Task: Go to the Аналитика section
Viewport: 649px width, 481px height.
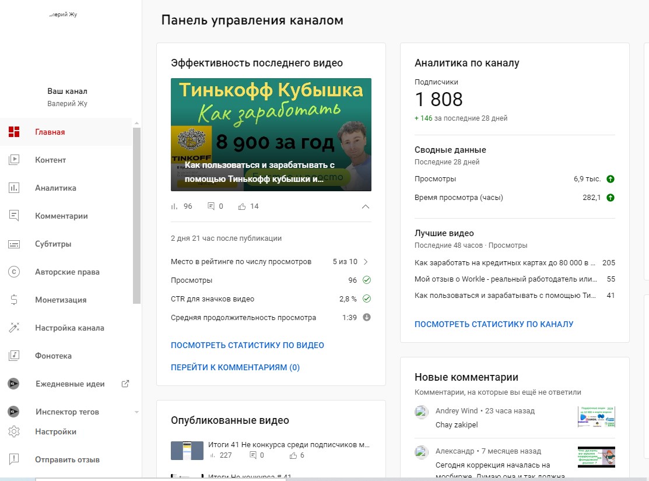Action: (66, 188)
